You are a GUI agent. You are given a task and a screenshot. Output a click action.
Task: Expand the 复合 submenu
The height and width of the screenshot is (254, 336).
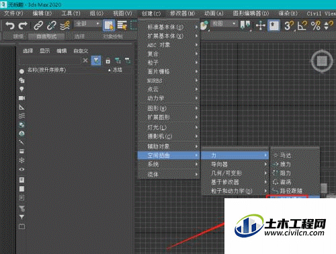169,54
